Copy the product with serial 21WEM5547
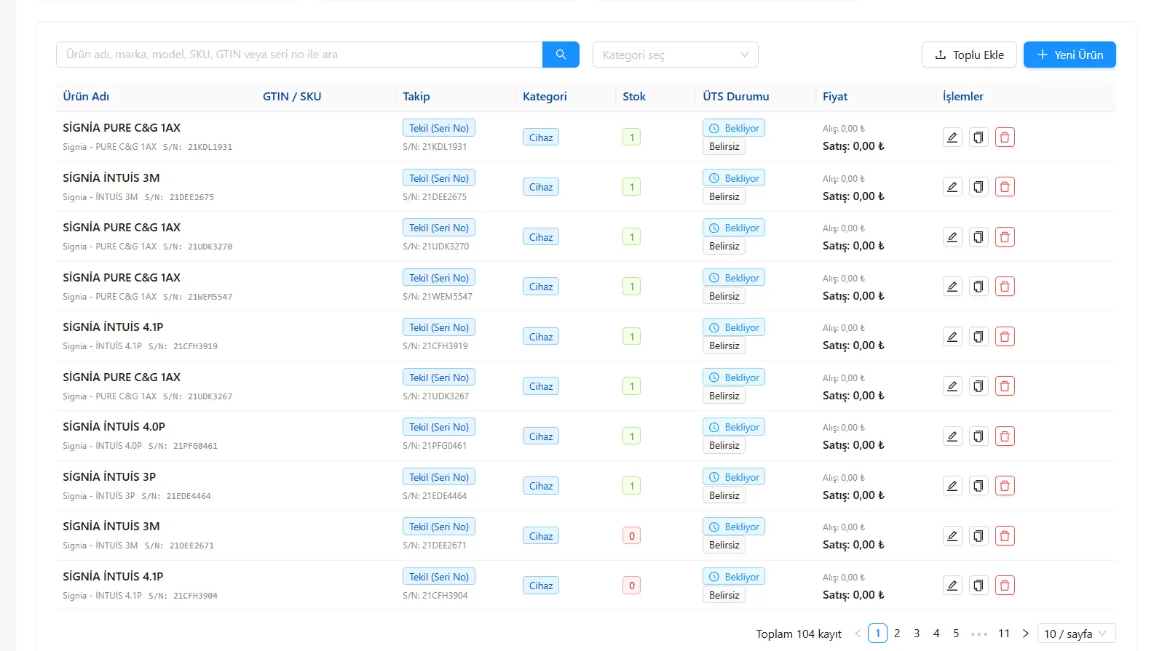1154x651 pixels. 979,287
